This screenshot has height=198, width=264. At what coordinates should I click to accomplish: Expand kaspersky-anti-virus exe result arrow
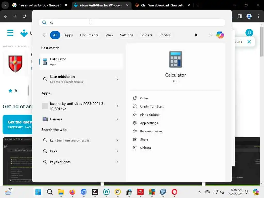pyautogui.click(x=117, y=106)
